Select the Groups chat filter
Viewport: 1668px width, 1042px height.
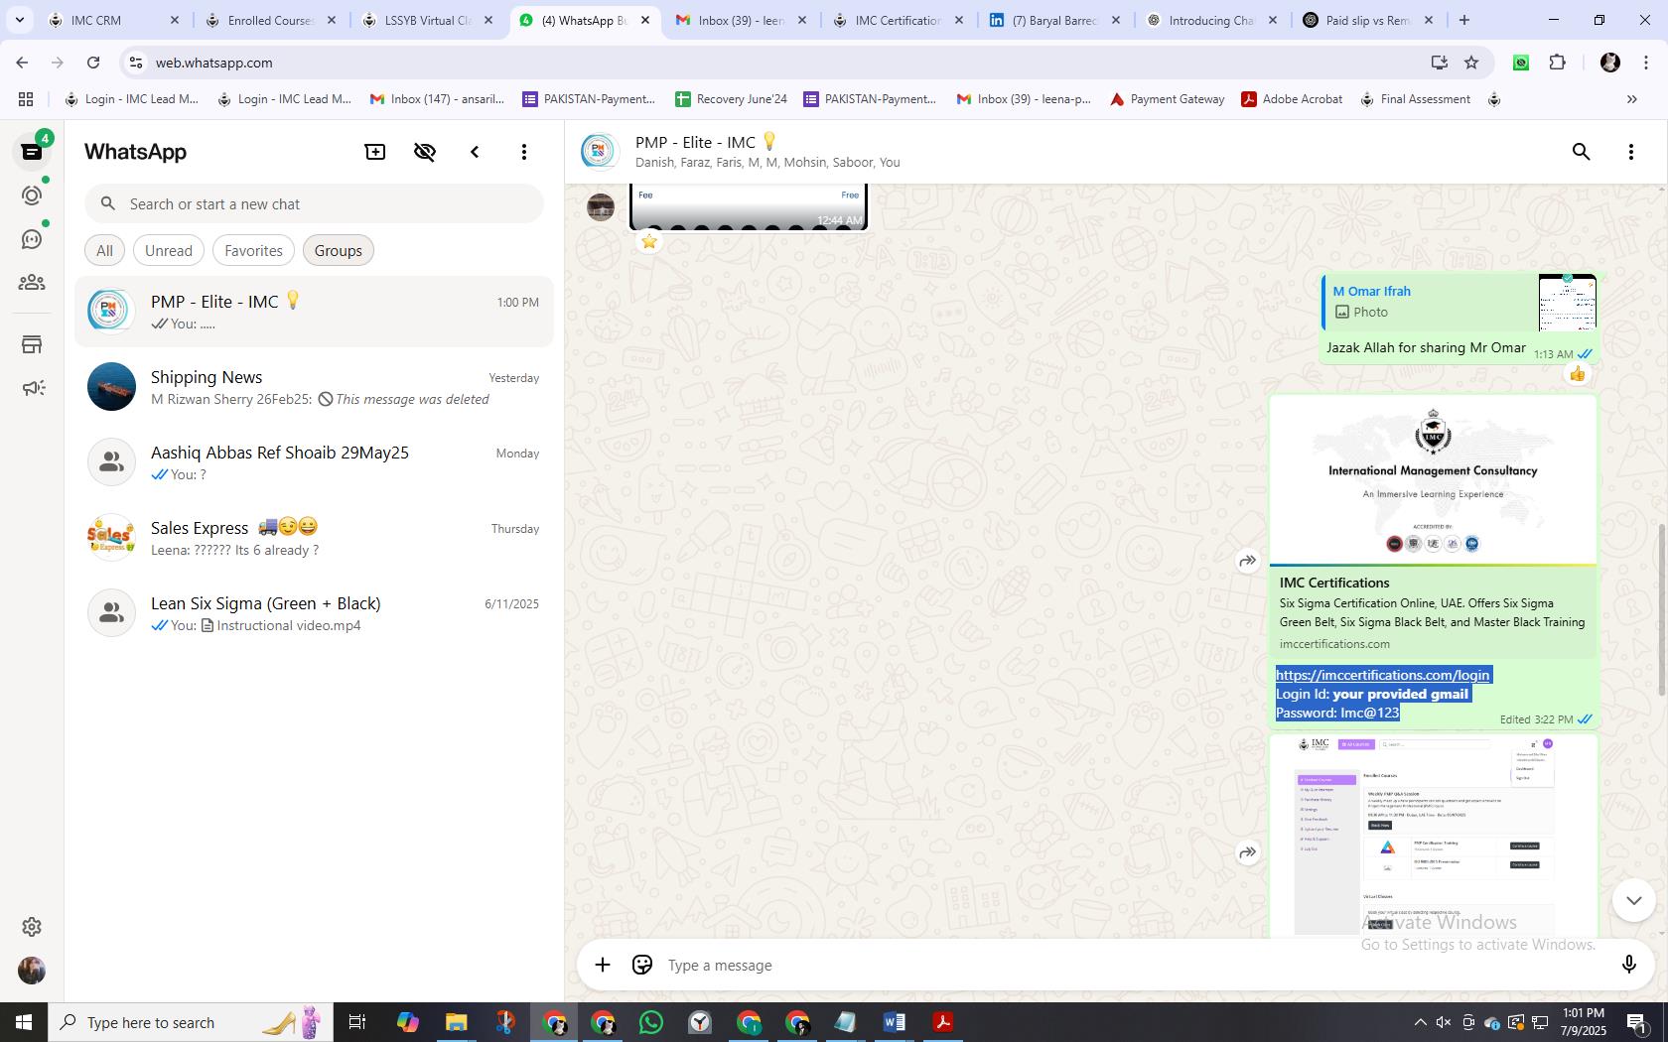coord(339,251)
